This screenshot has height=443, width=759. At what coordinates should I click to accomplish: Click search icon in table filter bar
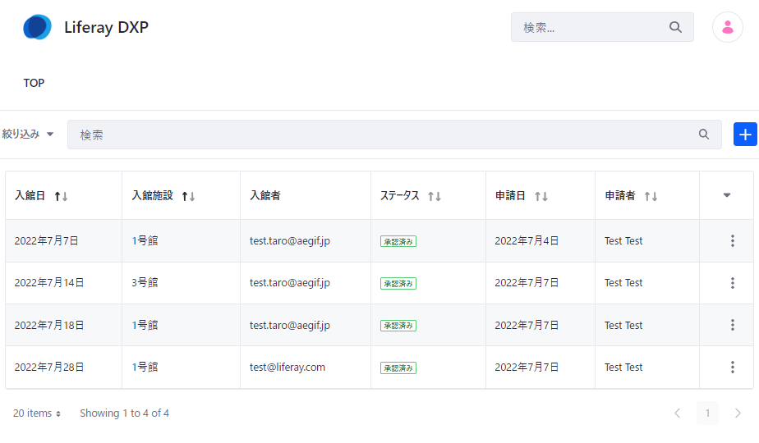coord(704,135)
